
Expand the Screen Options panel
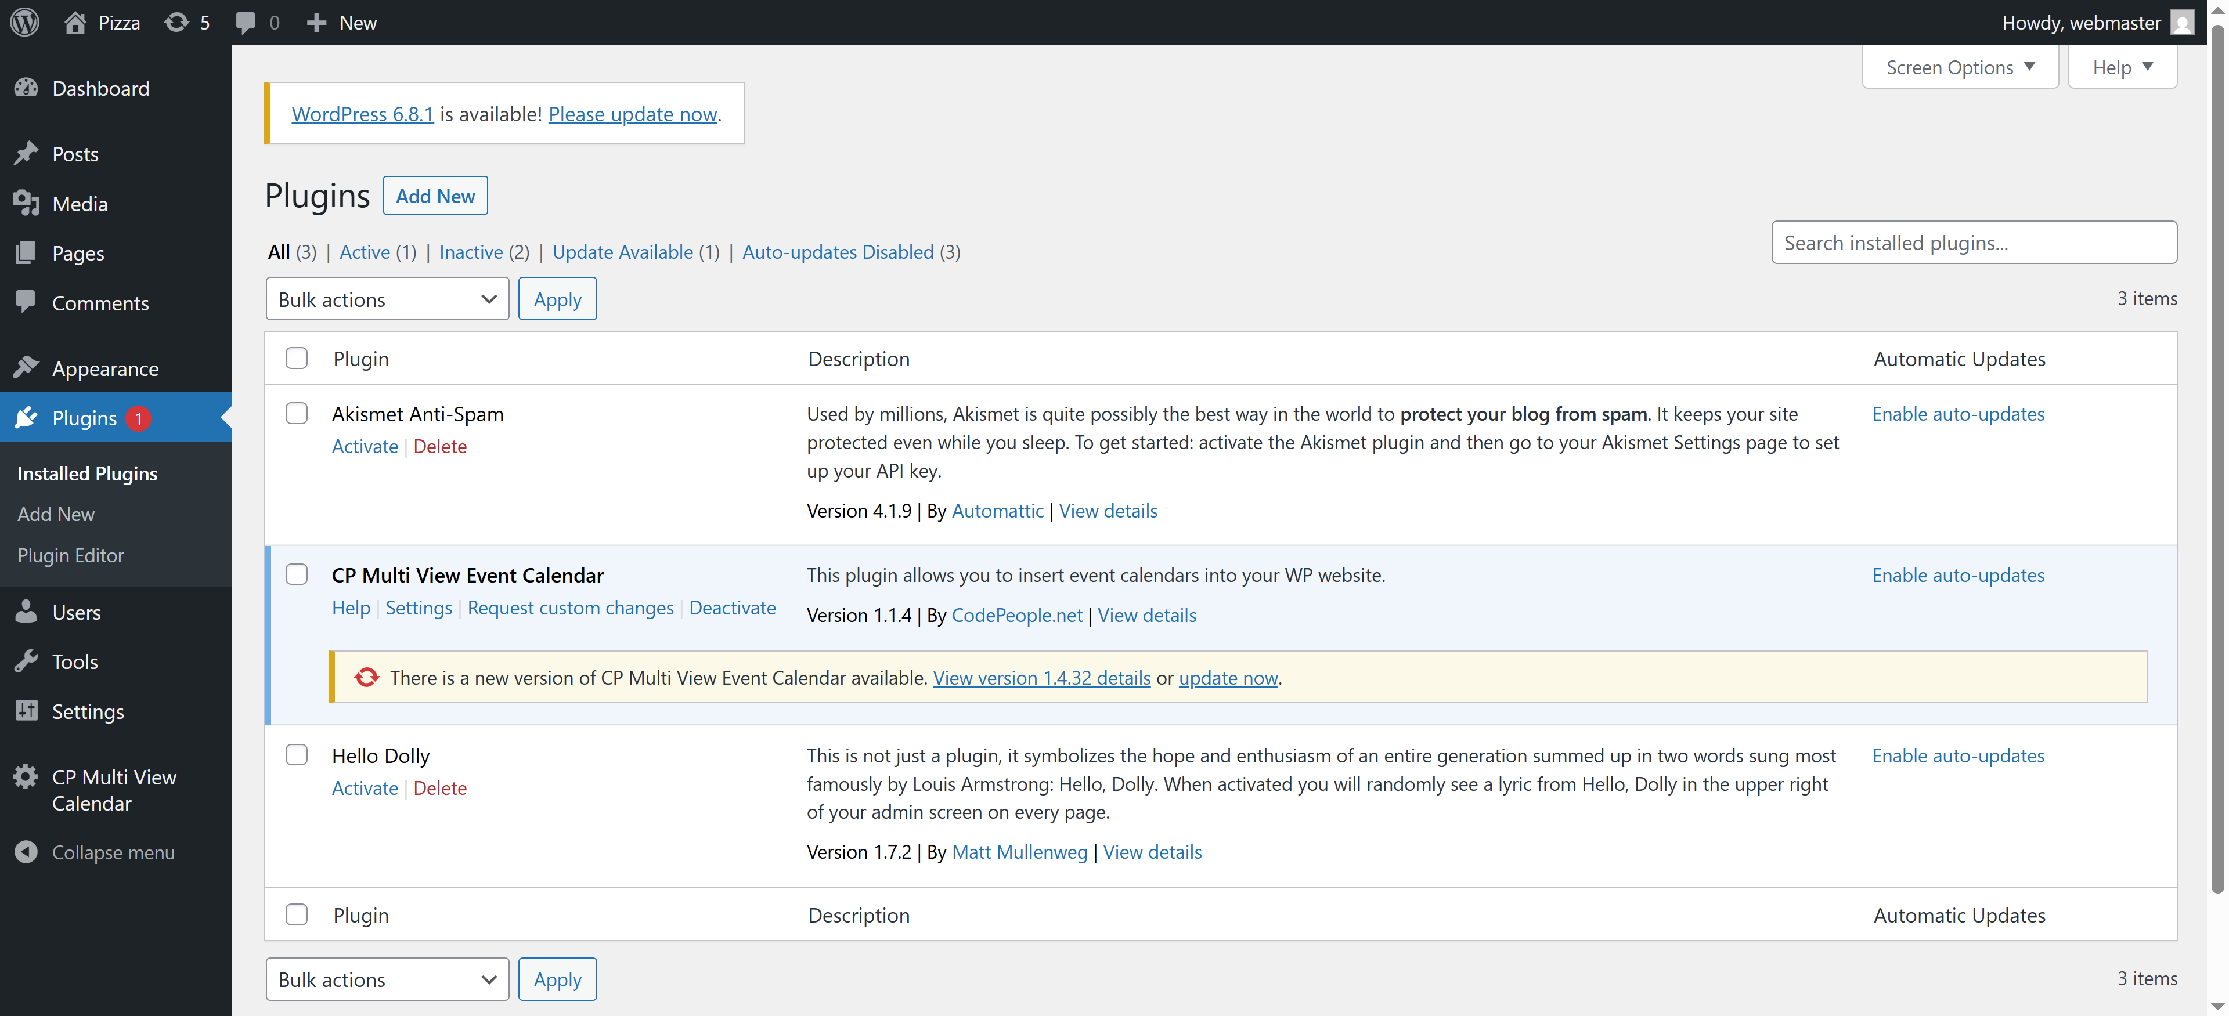[1960, 67]
